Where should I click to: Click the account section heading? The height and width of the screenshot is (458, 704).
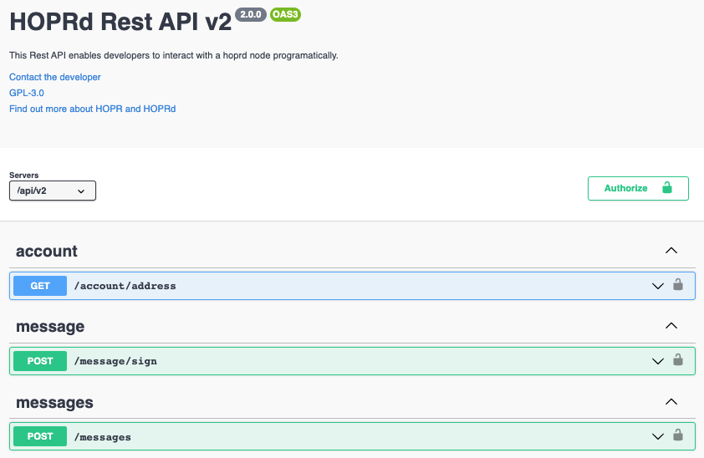pyautogui.click(x=47, y=252)
